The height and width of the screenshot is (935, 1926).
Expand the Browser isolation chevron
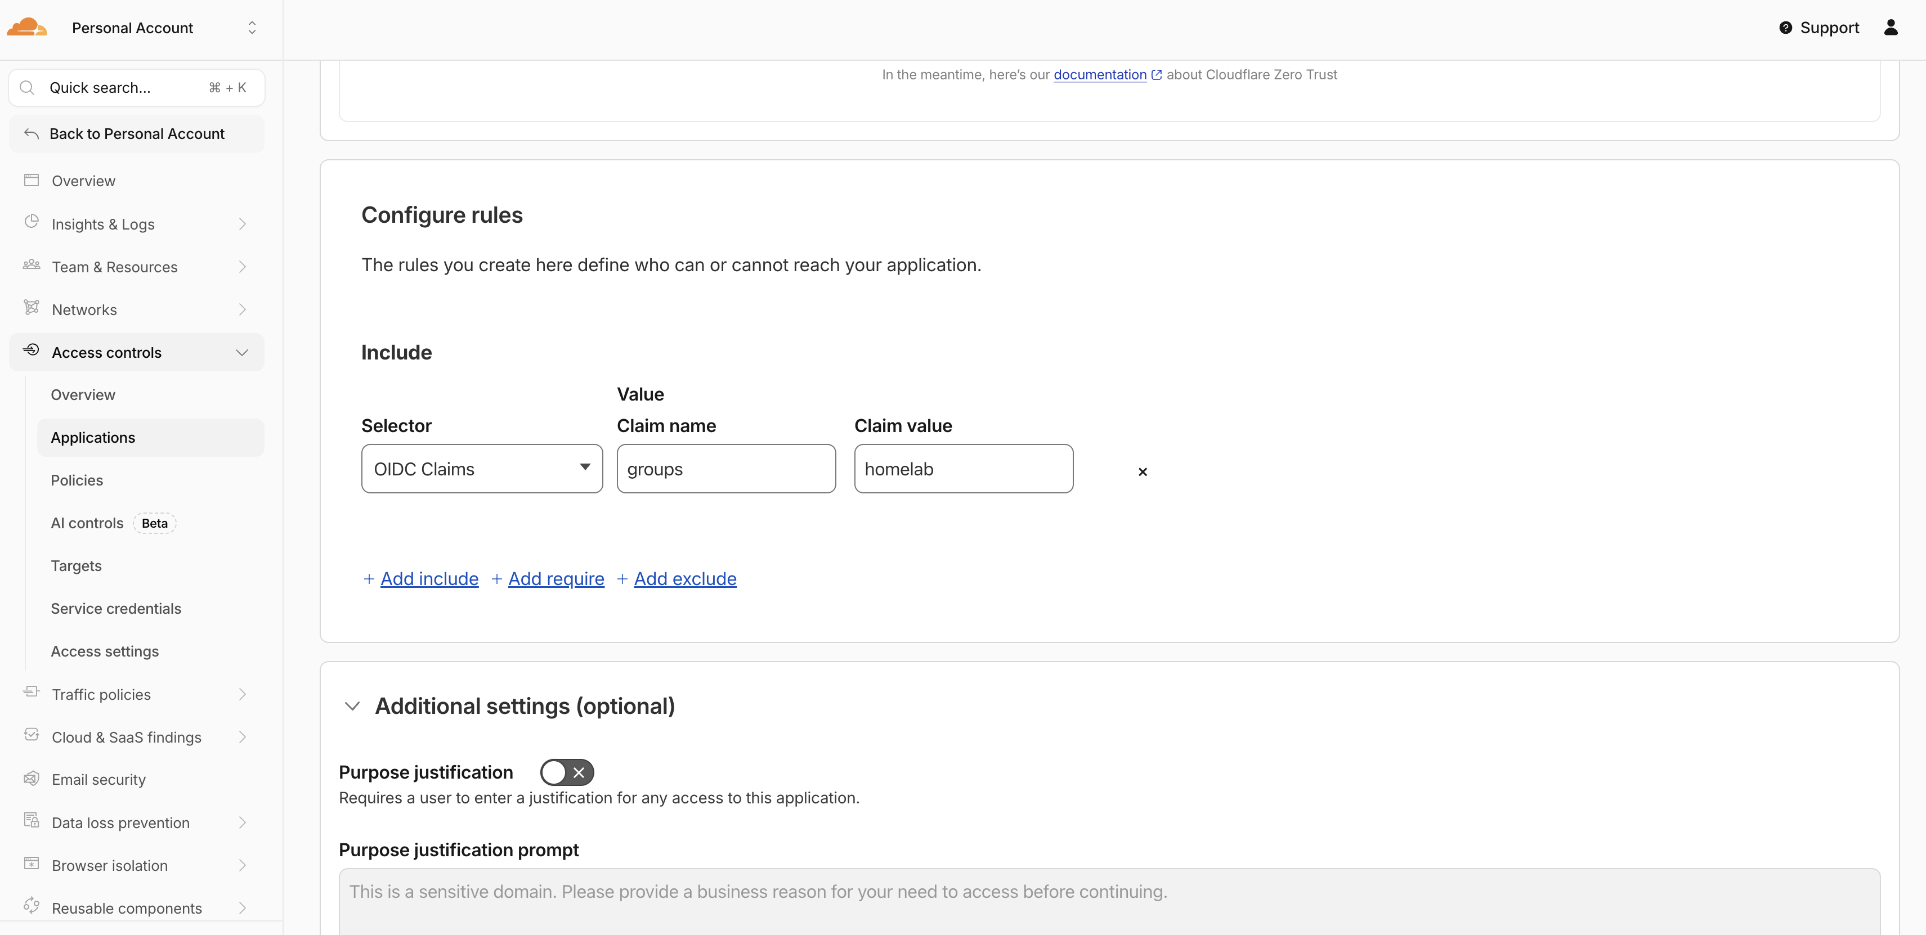pyautogui.click(x=242, y=865)
